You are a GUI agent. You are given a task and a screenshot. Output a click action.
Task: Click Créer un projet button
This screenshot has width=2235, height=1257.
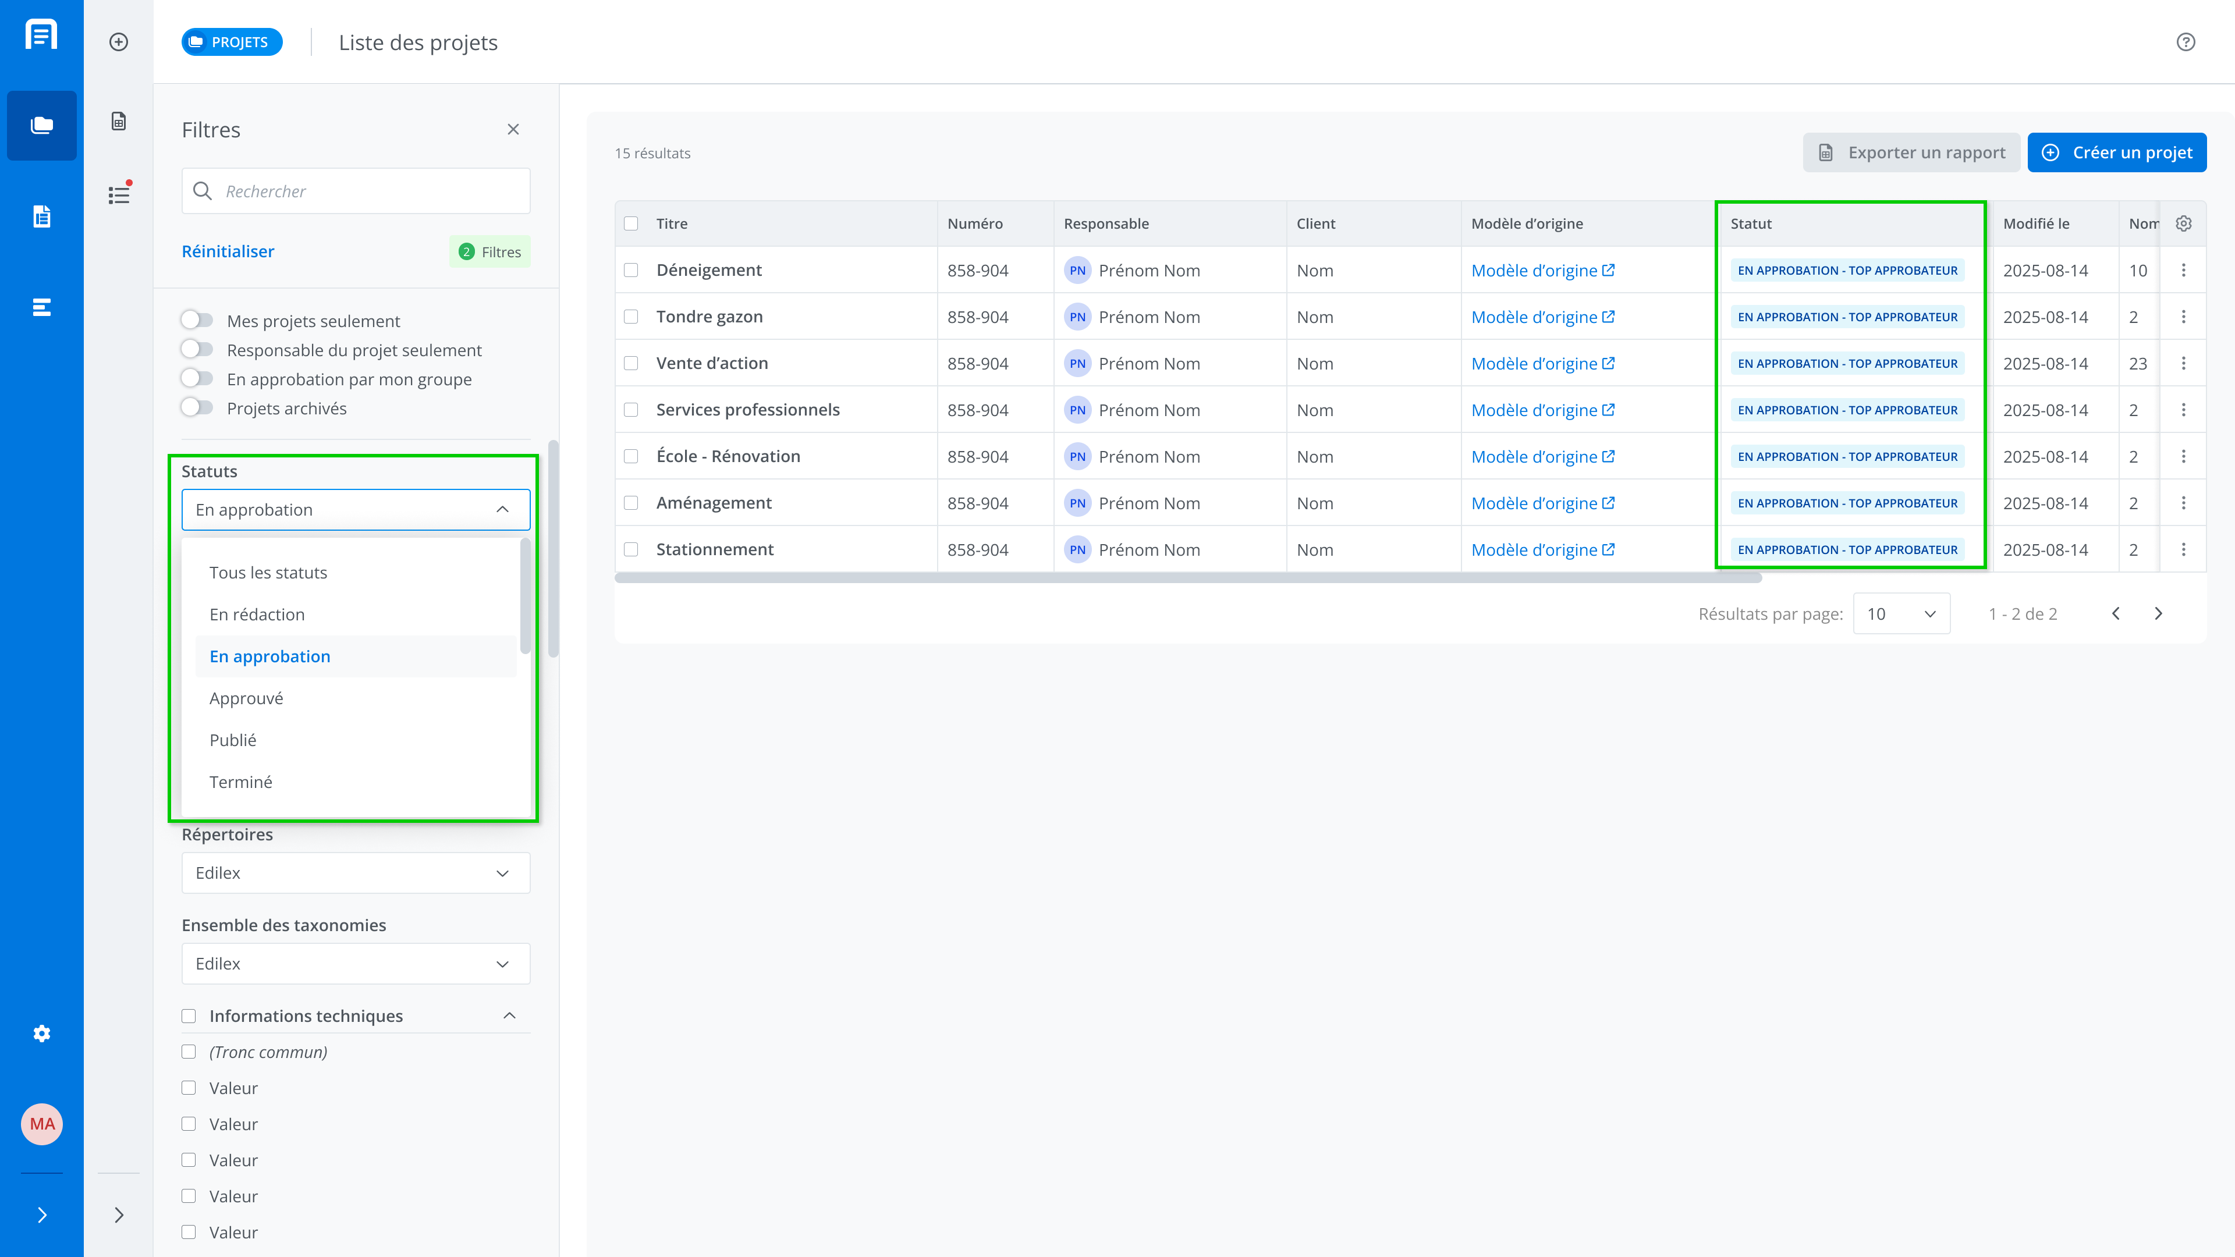click(x=2117, y=152)
